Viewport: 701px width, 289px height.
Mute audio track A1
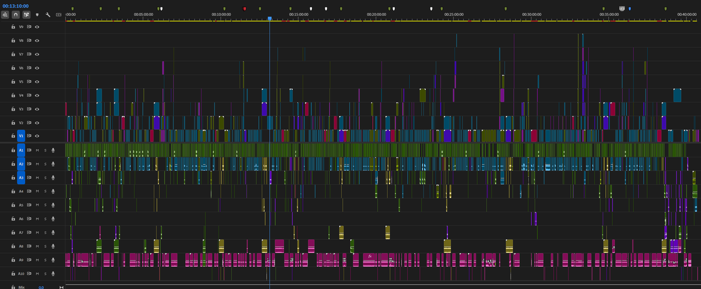(x=37, y=150)
